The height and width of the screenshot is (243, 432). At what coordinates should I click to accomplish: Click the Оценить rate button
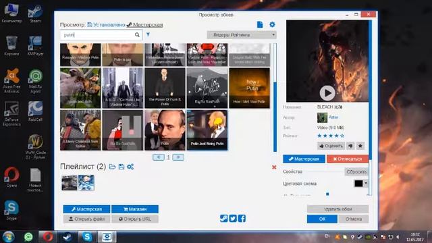tap(331, 146)
